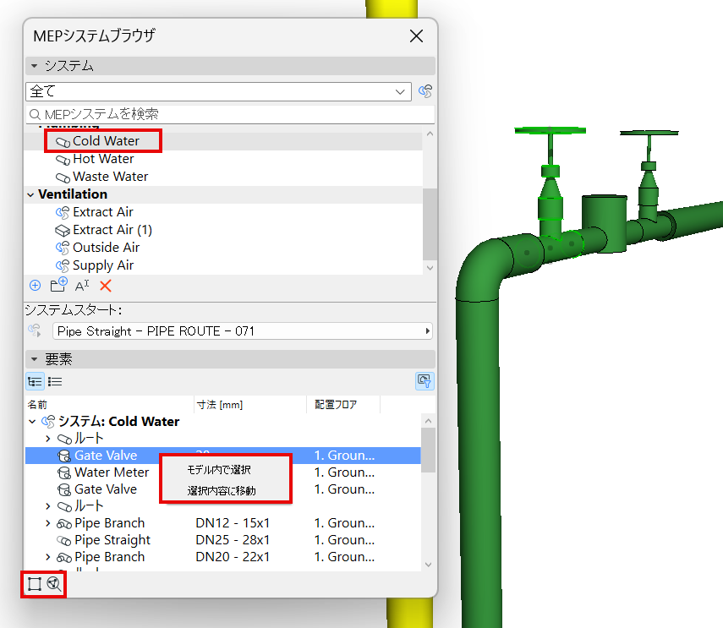Click the water meter cylinder in 3D view
The image size is (723, 628).
(x=605, y=223)
